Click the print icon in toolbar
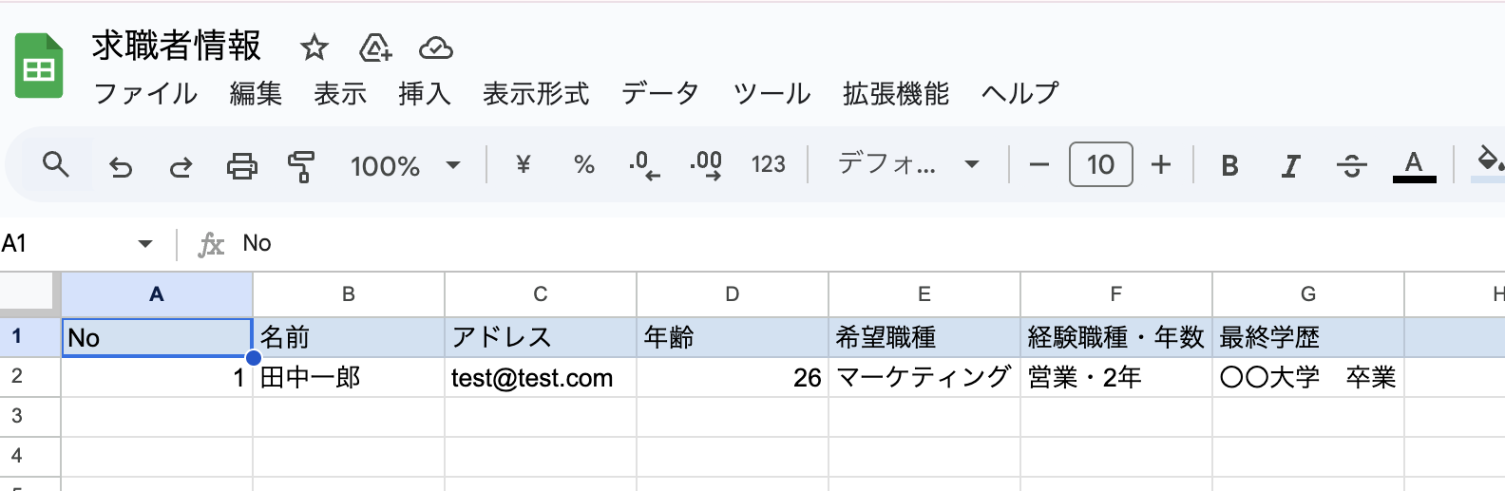1505x491 pixels. [241, 166]
